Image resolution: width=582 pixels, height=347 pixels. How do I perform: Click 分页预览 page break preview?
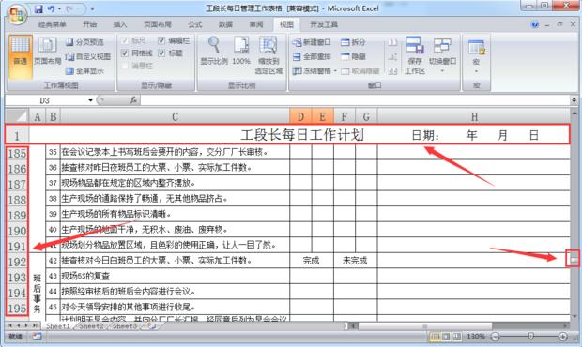(x=85, y=42)
